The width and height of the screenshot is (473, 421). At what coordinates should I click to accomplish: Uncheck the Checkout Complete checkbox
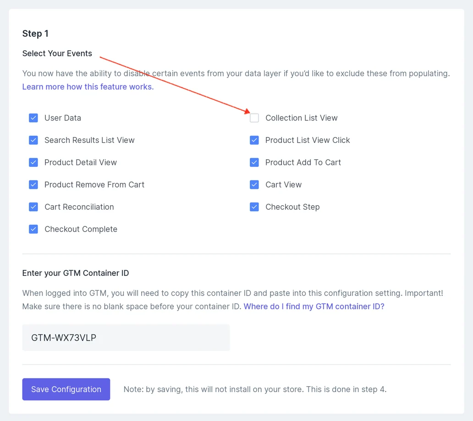point(33,229)
